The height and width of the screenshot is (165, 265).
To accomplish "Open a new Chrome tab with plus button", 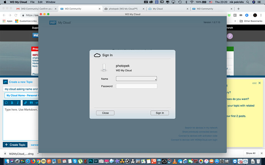I will (x=238, y=9).
